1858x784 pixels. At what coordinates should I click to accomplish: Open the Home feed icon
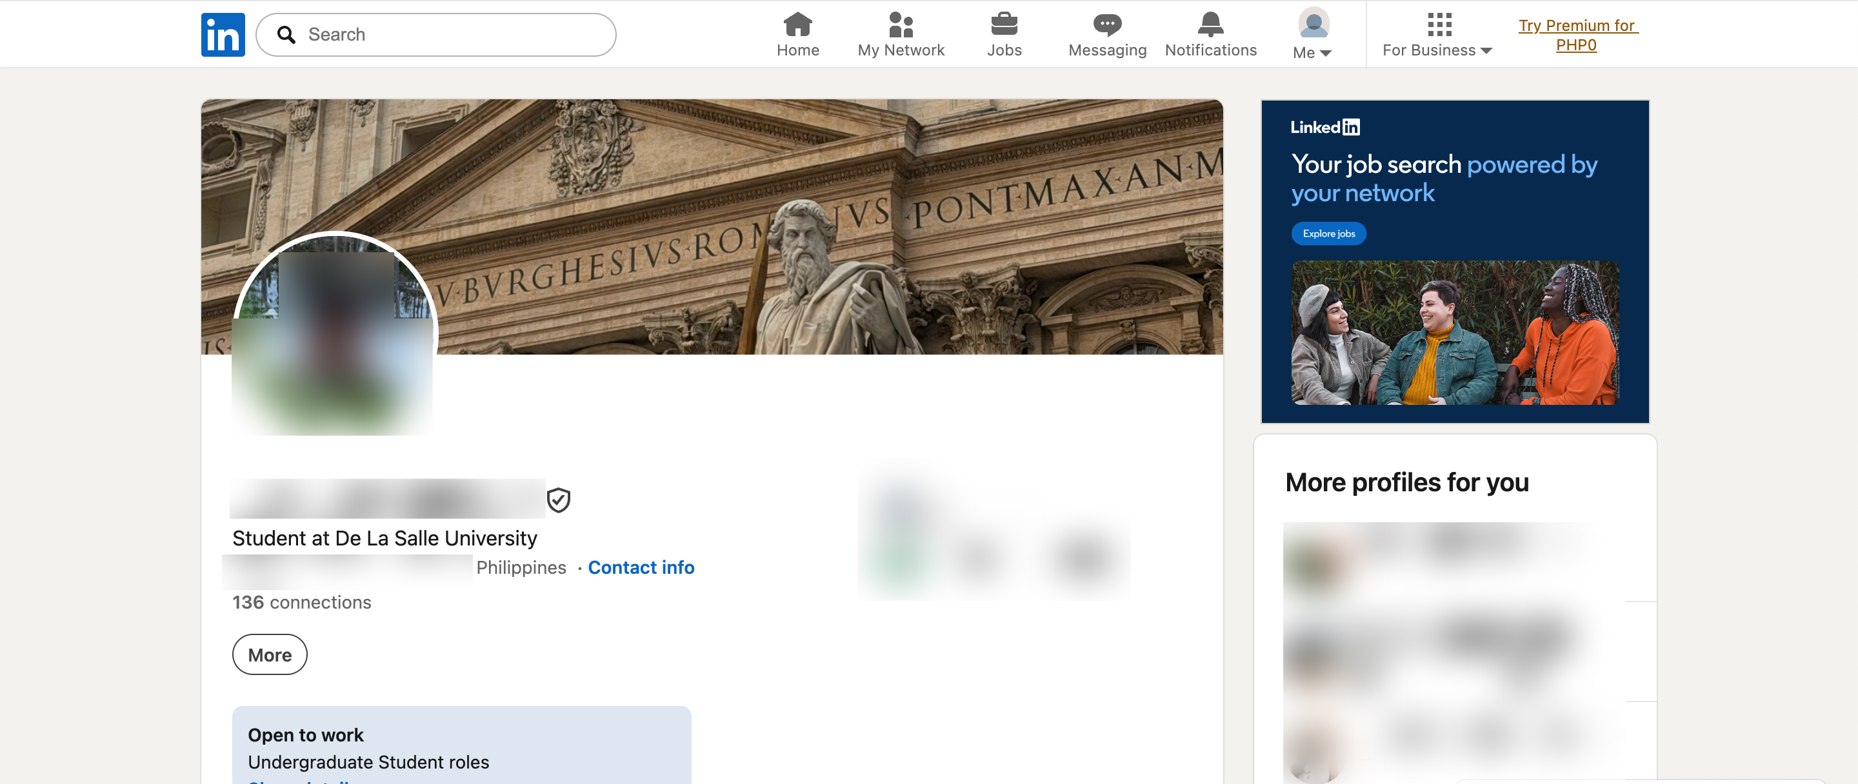798,24
